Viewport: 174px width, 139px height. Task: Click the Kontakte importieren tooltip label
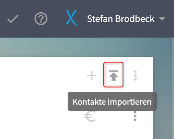[x=112, y=101]
